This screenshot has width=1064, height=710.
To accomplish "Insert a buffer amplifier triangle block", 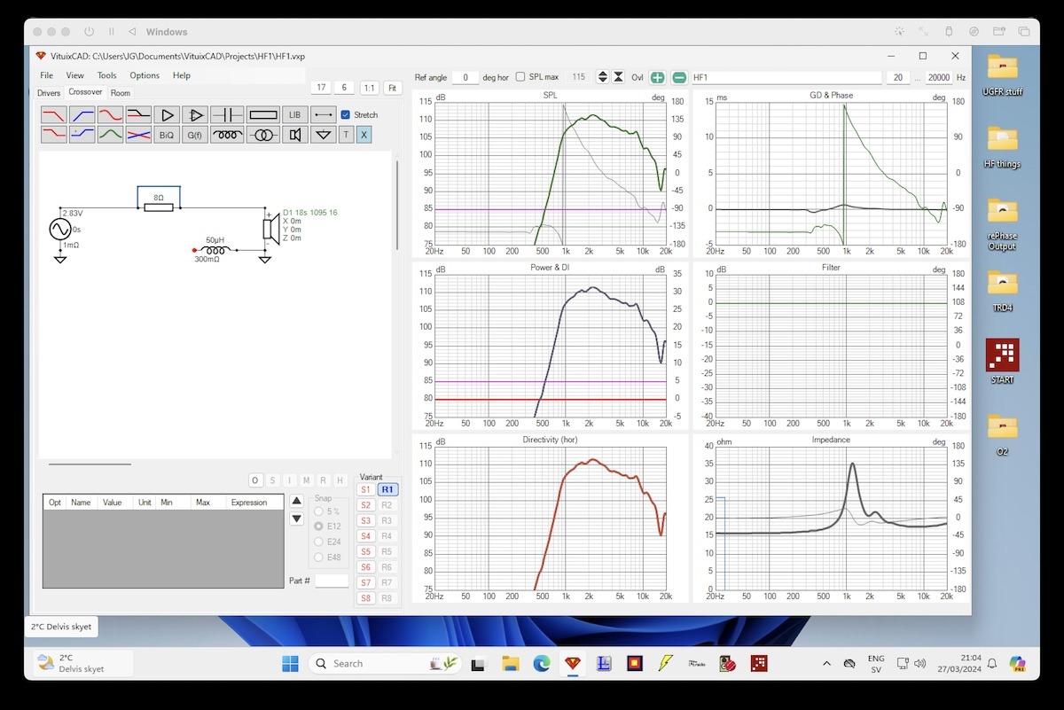I will [x=166, y=114].
